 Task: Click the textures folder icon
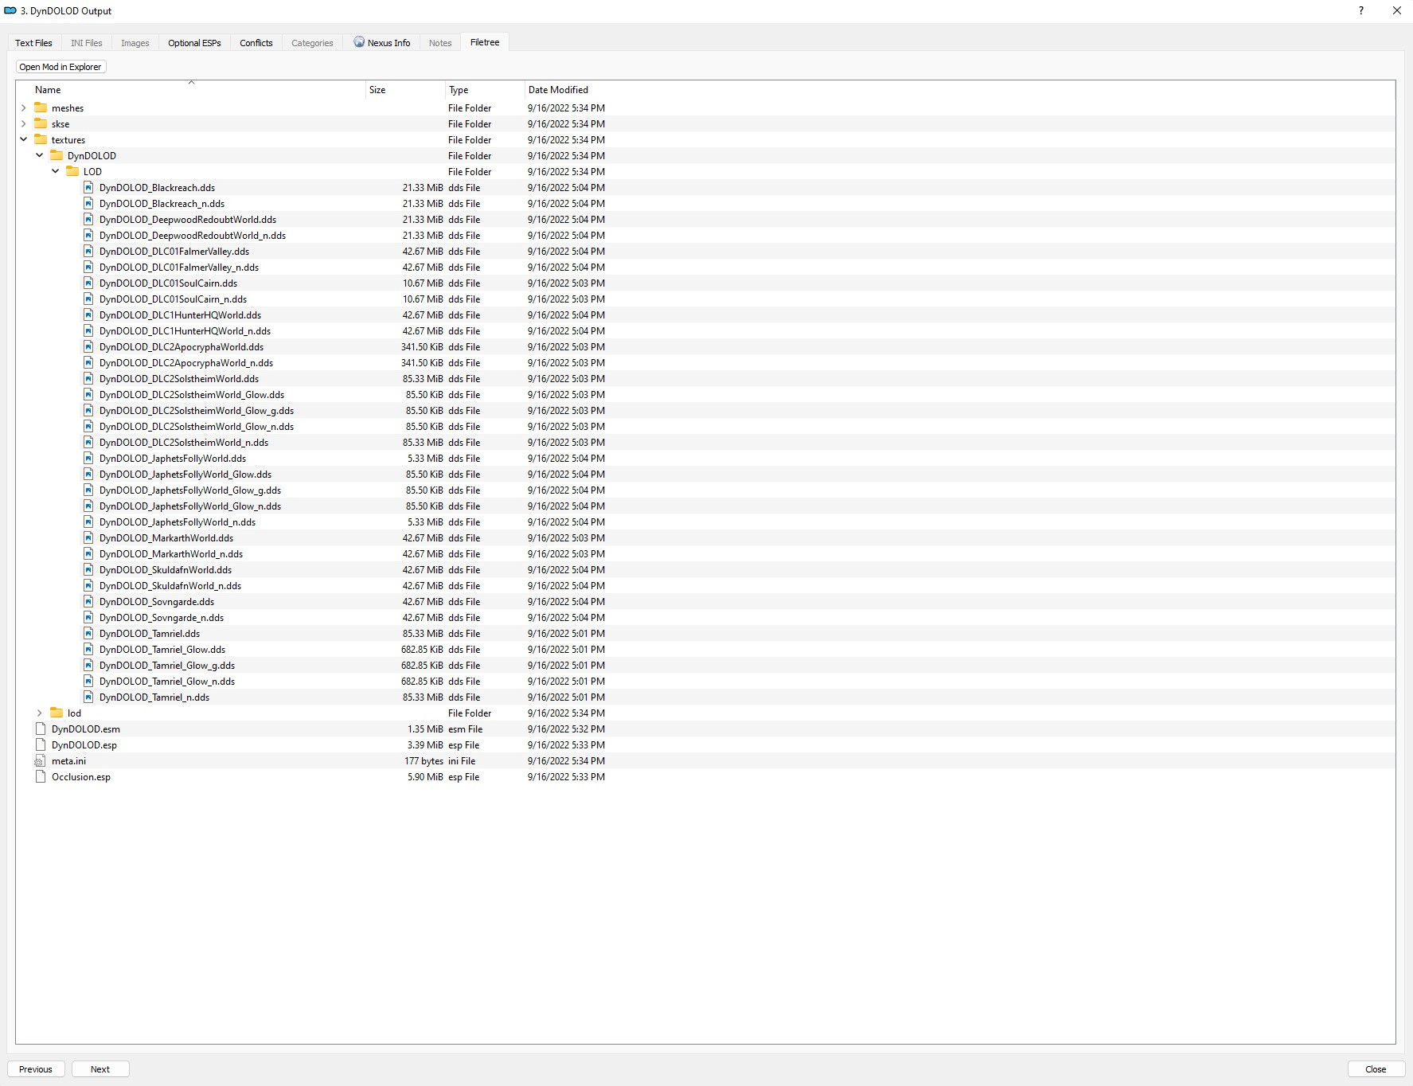(41, 139)
